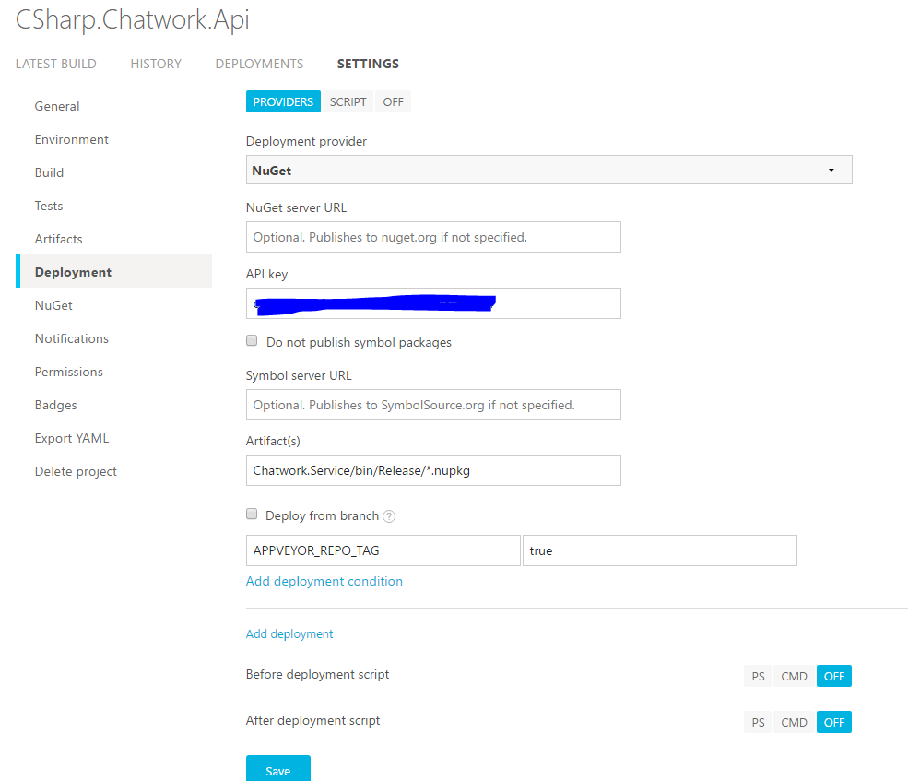Expand the Deployment provider NuGet dropdown
The height and width of the screenshot is (781, 908).
point(549,170)
